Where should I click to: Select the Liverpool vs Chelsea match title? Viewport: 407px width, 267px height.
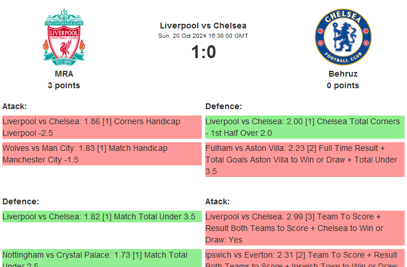click(203, 26)
